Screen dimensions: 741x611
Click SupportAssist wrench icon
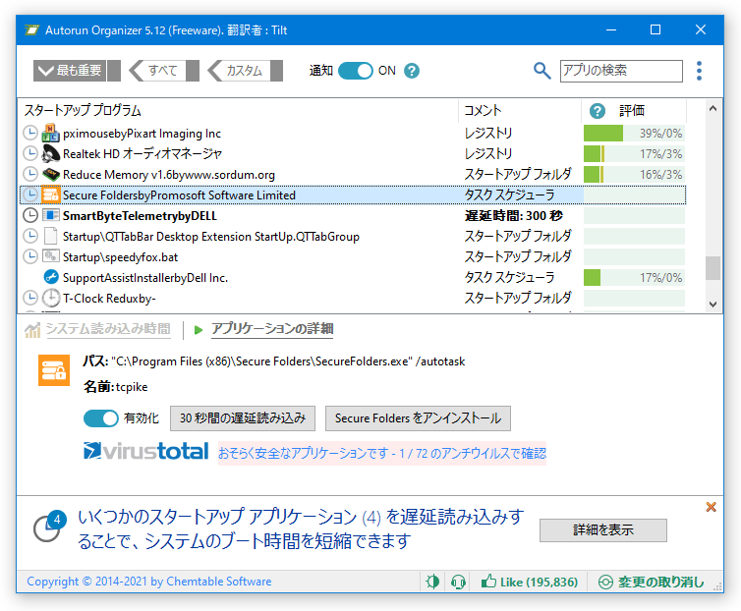click(x=50, y=277)
